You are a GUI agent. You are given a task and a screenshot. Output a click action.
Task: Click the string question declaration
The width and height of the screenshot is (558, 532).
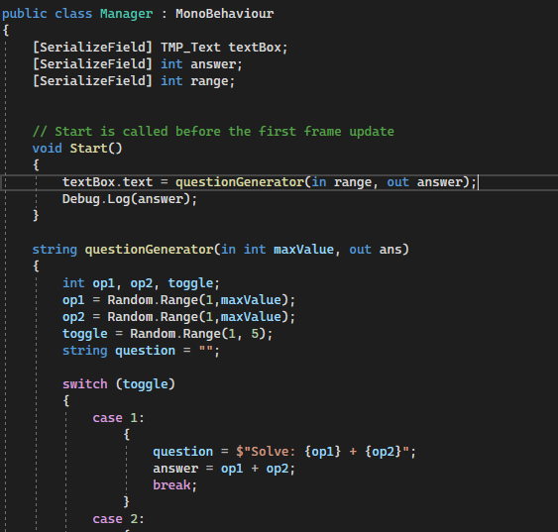(142, 351)
